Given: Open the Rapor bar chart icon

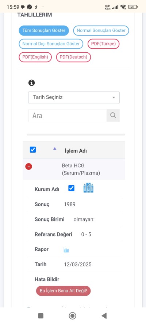Looking at the screenshot, I should 66,250.
